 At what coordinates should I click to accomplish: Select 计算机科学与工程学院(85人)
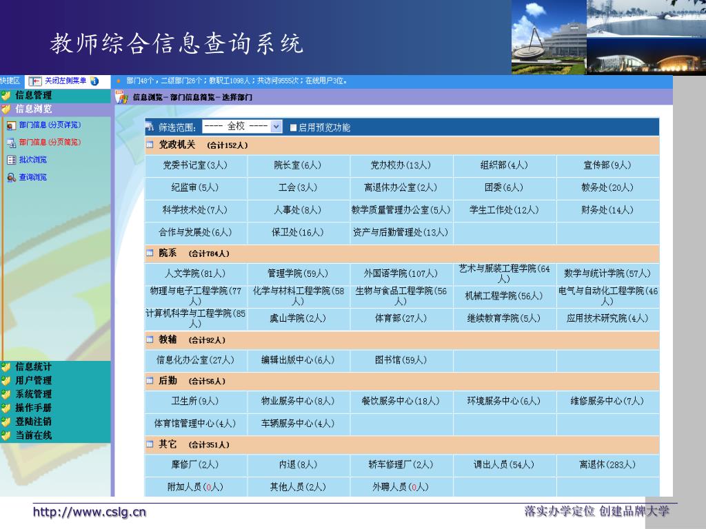pyautogui.click(x=195, y=318)
